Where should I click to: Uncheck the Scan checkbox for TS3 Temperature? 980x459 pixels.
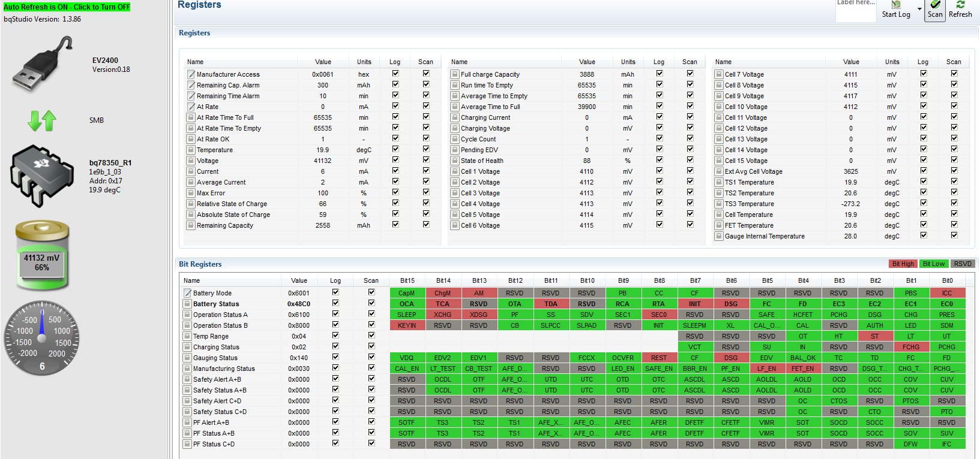click(x=954, y=203)
